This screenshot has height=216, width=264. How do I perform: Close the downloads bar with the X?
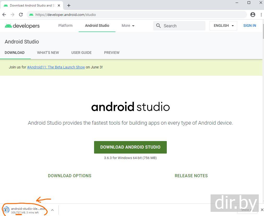coord(262,210)
